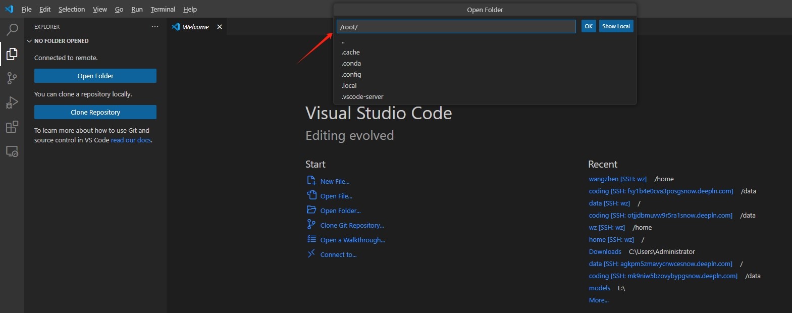Click the Clone Git Repository icon
This screenshot has height=313, width=792.
point(311,225)
